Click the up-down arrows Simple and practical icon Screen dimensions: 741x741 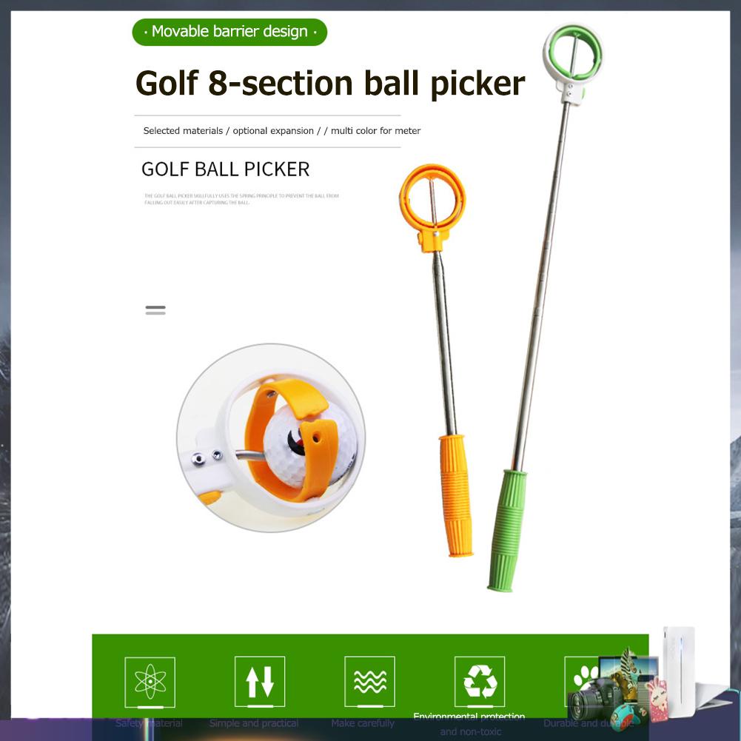pyautogui.click(x=259, y=681)
